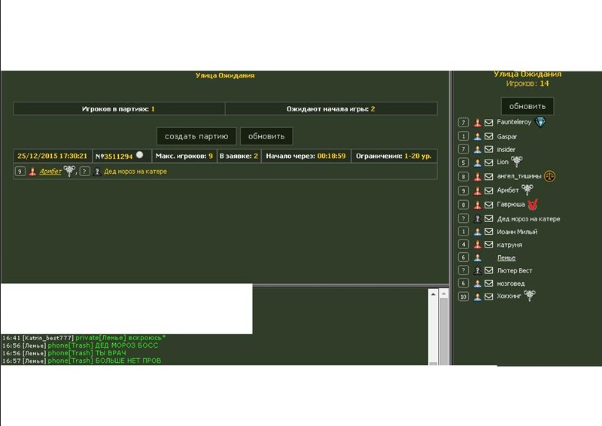Click chat scrollbar up arrow

(433, 294)
